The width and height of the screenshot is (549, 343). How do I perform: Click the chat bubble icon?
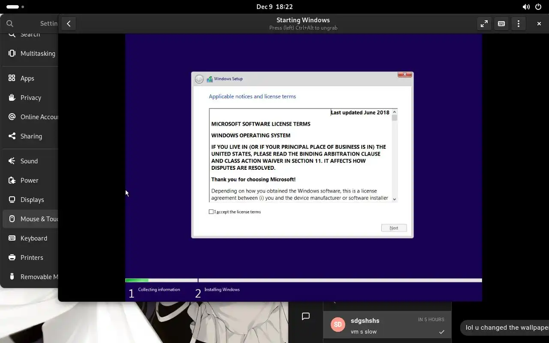(x=306, y=316)
